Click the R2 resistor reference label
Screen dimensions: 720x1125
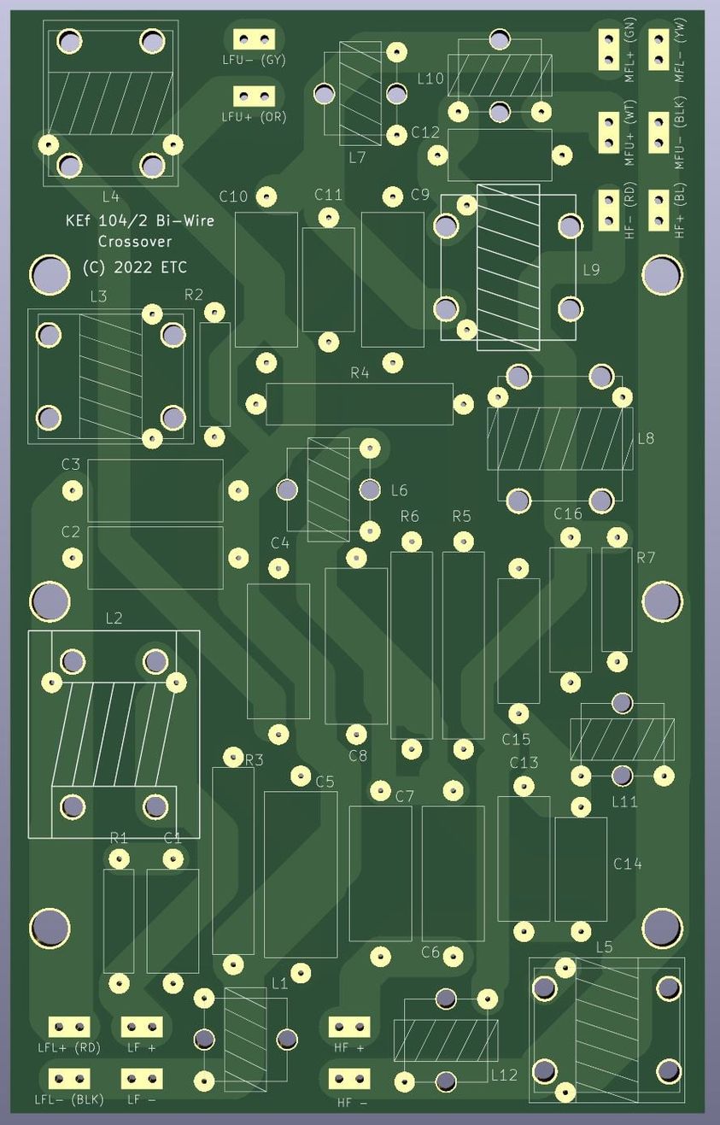[x=194, y=295]
